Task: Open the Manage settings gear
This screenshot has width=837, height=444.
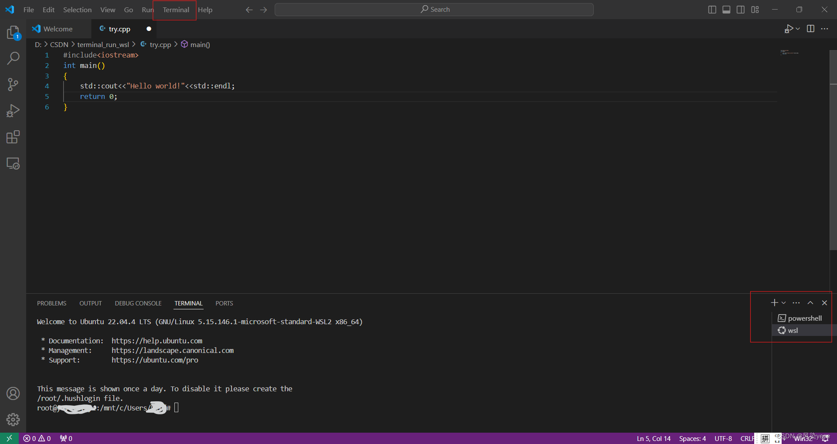Action: [13, 420]
